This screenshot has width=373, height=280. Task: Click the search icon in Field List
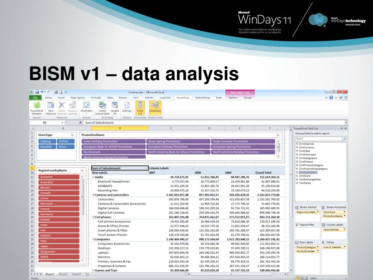(344, 139)
